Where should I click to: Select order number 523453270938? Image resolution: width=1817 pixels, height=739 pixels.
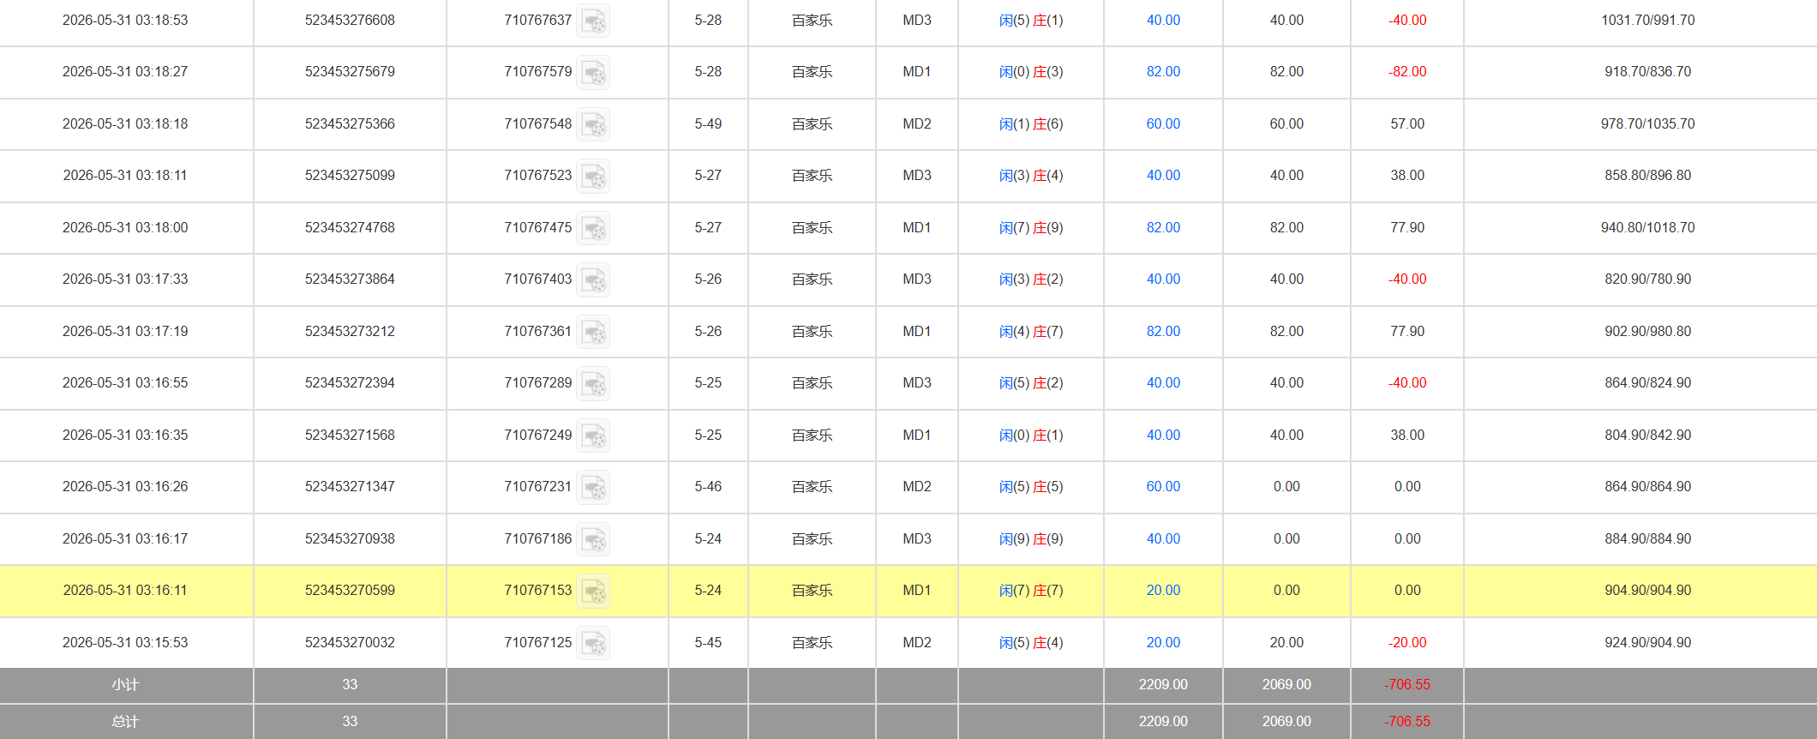(x=350, y=538)
